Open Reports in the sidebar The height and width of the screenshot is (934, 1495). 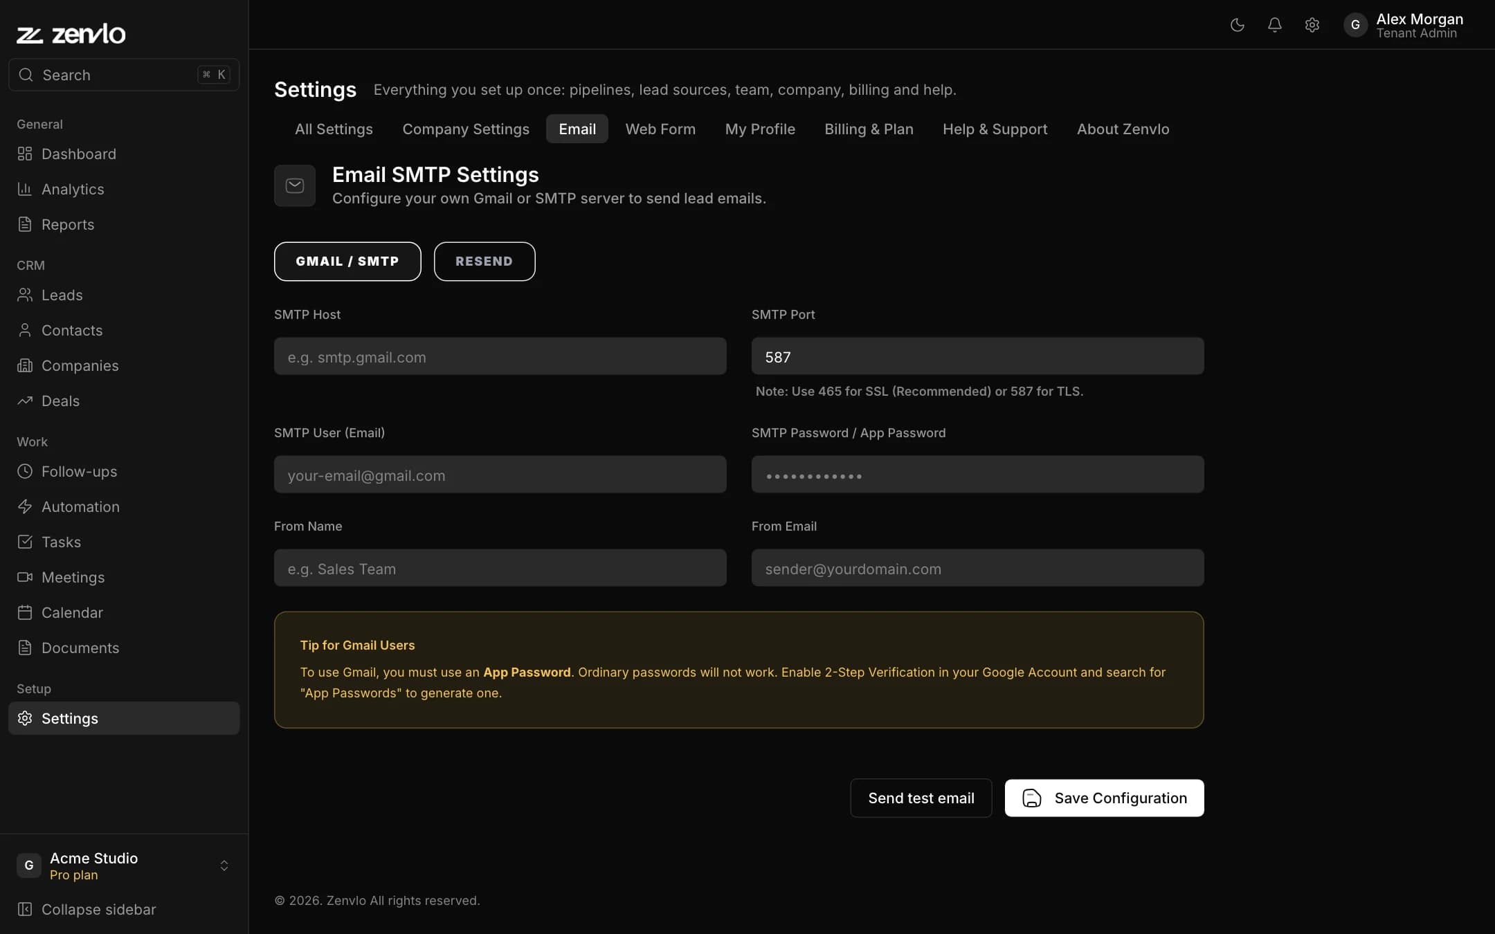[124, 224]
